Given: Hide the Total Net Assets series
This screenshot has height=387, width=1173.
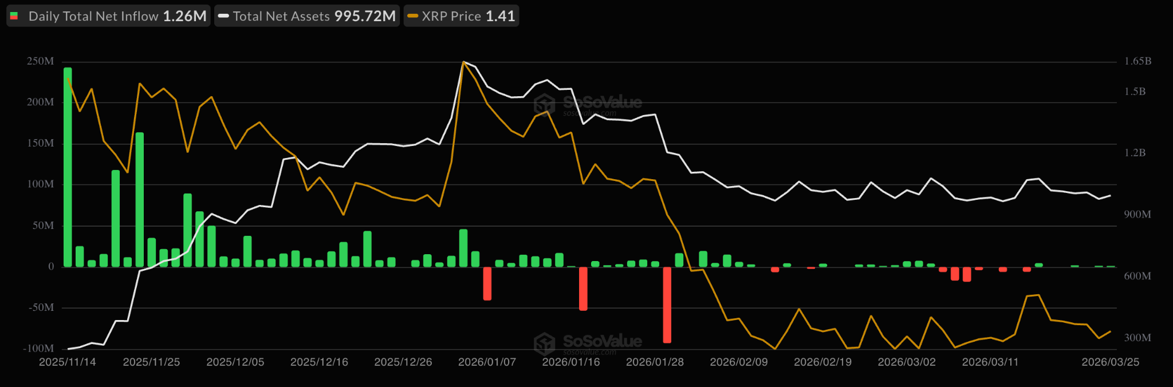Looking at the screenshot, I should [307, 16].
